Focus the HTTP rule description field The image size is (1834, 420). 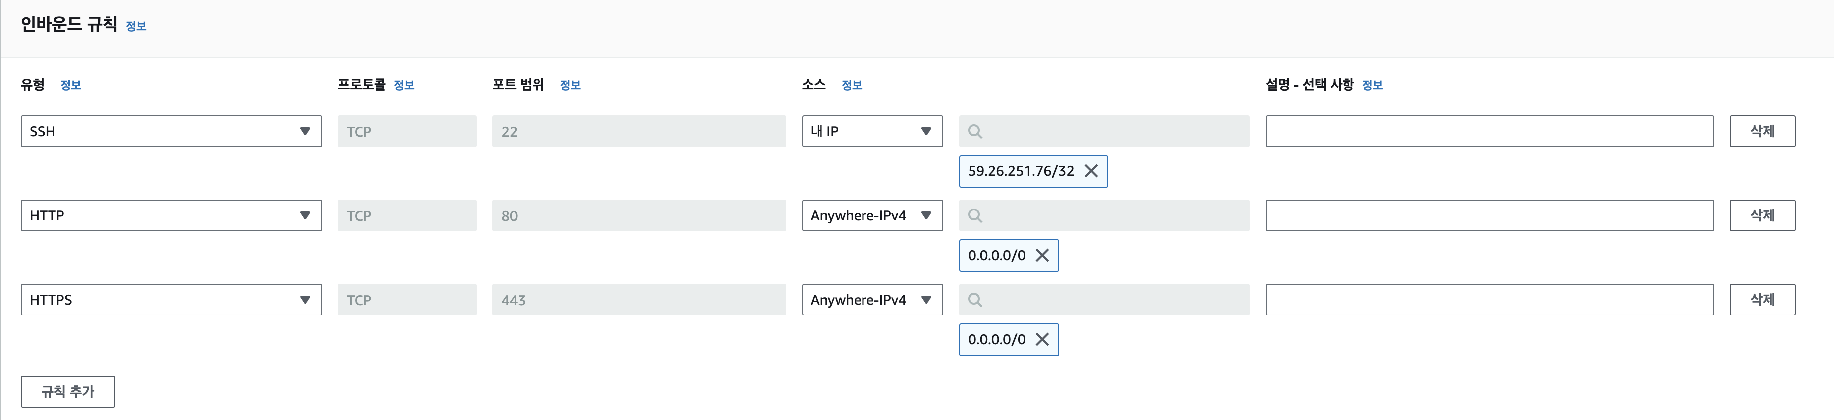click(1489, 215)
